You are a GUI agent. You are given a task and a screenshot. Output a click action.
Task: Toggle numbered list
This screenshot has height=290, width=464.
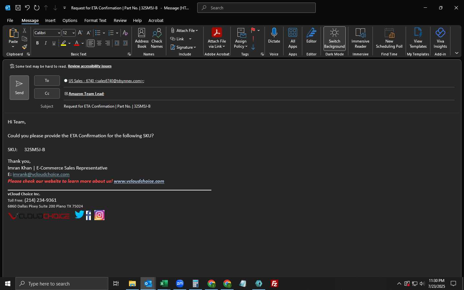coord(111,33)
